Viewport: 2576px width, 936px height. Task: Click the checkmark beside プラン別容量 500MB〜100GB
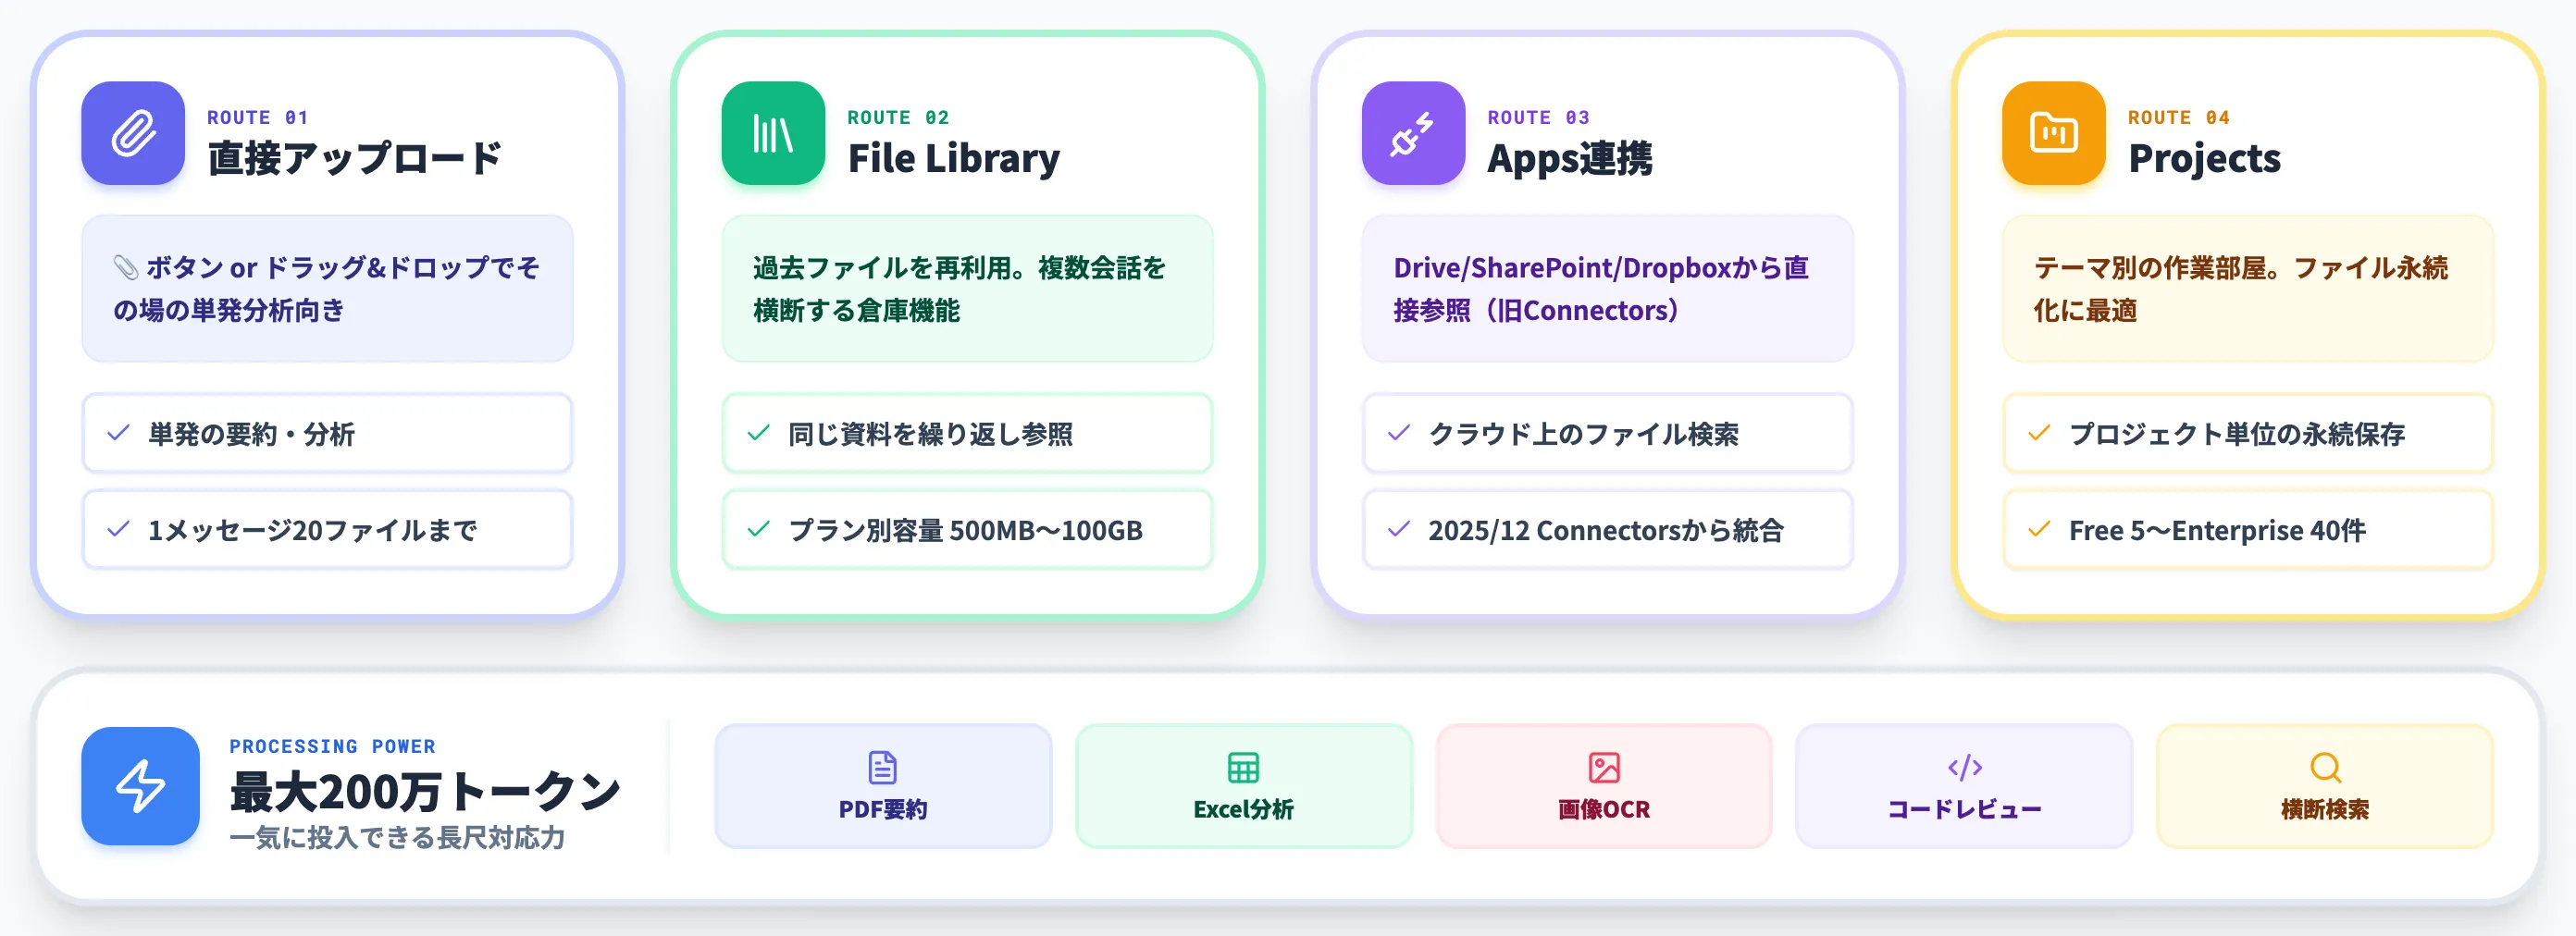tap(758, 529)
